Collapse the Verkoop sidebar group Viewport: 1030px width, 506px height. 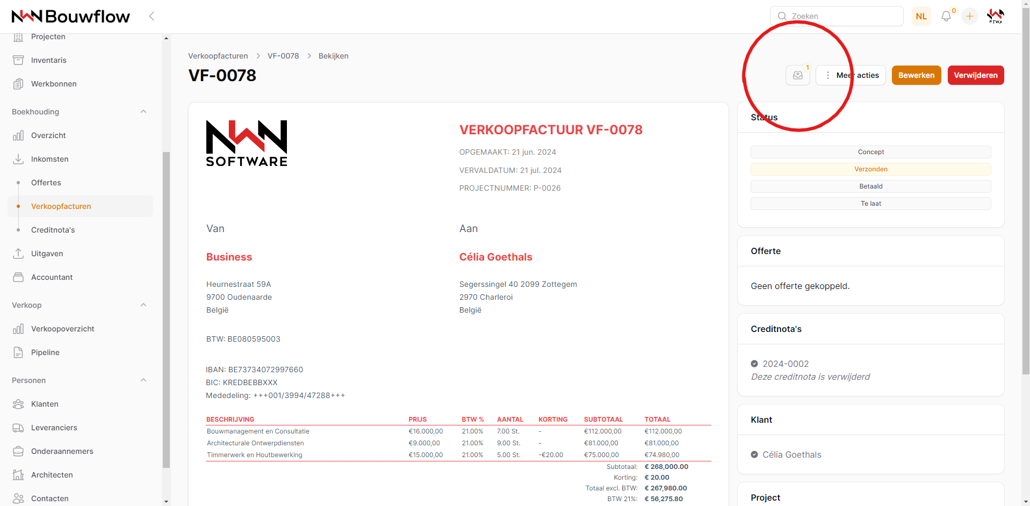click(143, 305)
